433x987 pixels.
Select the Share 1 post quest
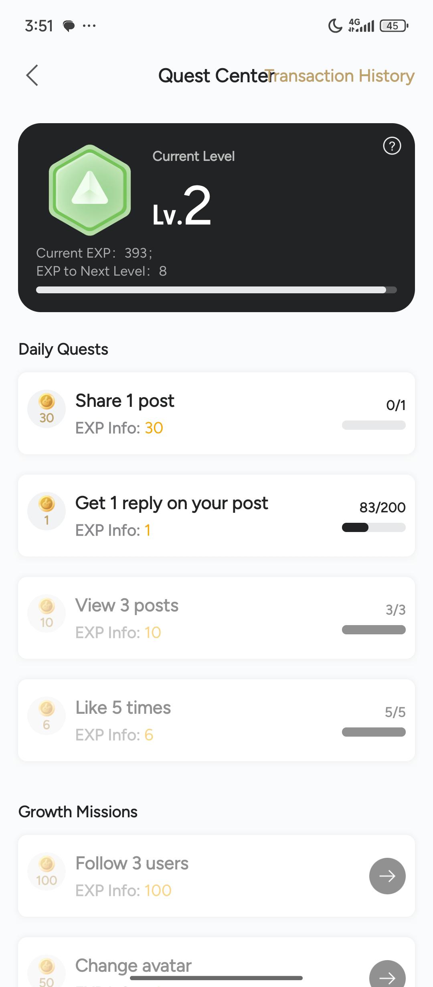point(125,401)
